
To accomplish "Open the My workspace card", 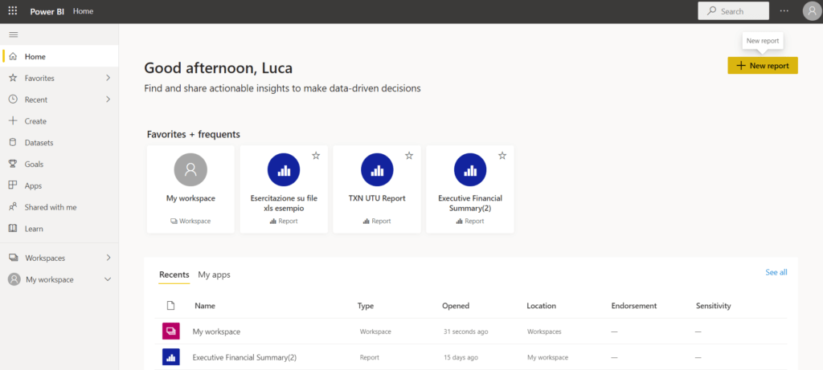I will coord(190,189).
